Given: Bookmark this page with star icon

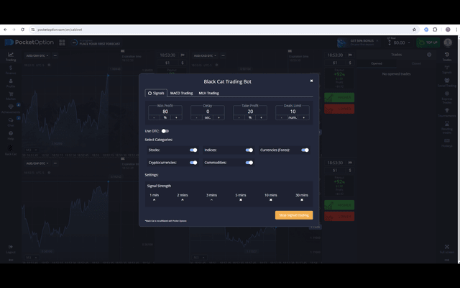Looking at the screenshot, I should [414, 30].
